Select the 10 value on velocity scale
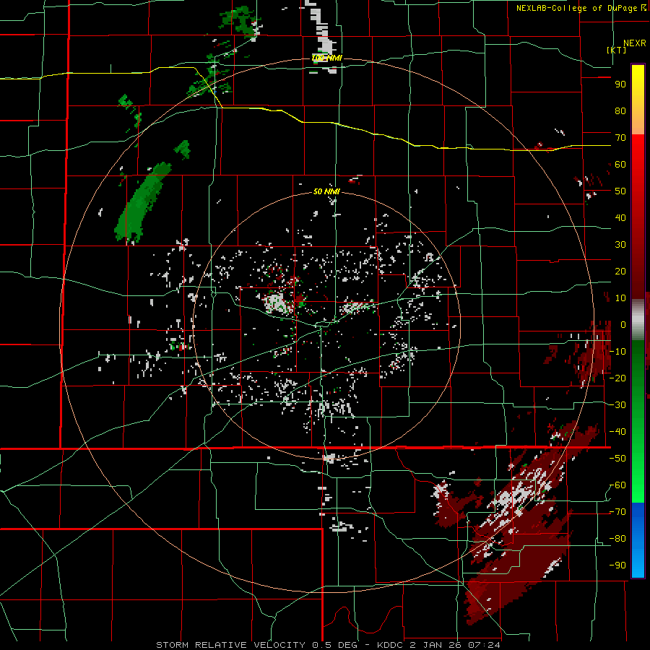Image resolution: width=650 pixels, height=650 pixels. pyautogui.click(x=620, y=298)
